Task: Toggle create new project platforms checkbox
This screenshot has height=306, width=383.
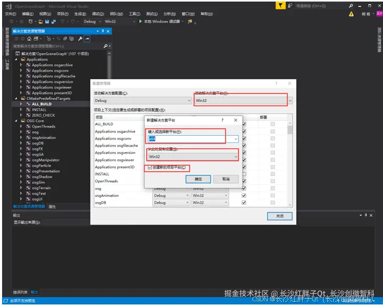Action: [x=150, y=168]
